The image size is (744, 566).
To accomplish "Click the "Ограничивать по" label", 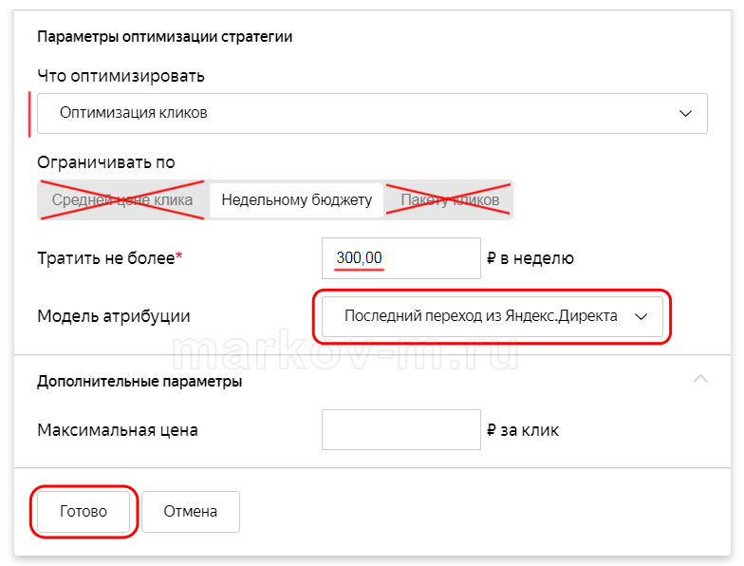I will coord(105,162).
